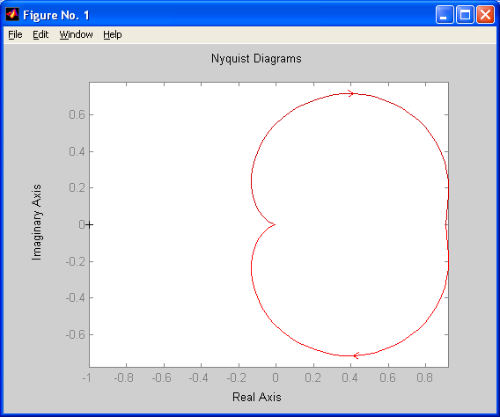Click the MATLAB icon in title bar
This screenshot has width=500, height=417.
(x=12, y=14)
